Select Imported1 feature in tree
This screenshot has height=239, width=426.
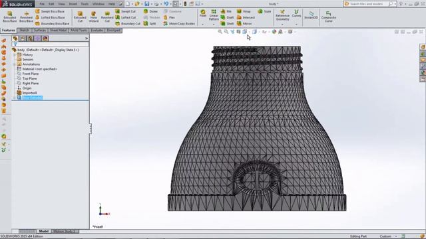[x=27, y=93]
